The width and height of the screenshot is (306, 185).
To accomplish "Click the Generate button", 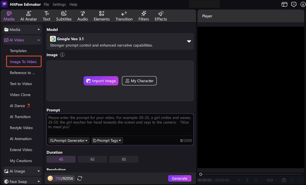I will coord(179,179).
